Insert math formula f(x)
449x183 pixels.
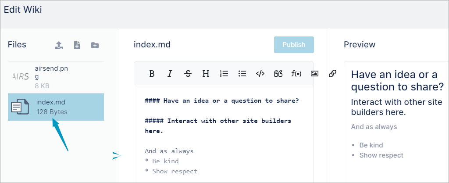[x=296, y=74]
